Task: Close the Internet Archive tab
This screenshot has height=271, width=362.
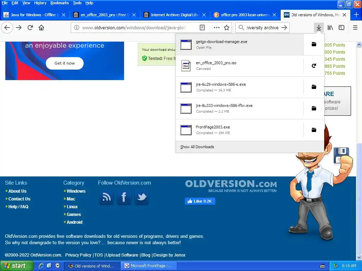Action: click(204, 15)
